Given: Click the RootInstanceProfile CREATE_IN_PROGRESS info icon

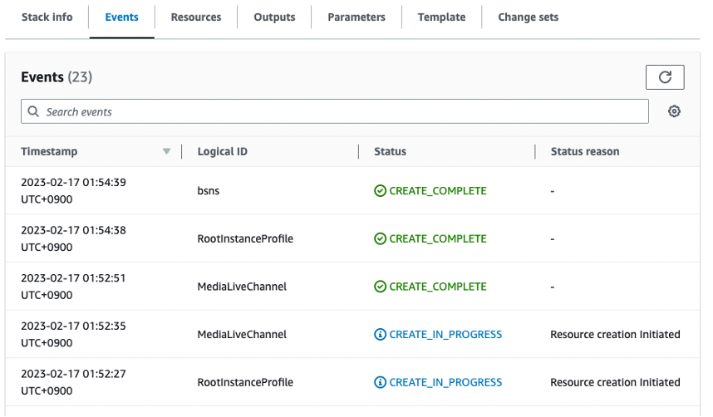Looking at the screenshot, I should (380, 383).
